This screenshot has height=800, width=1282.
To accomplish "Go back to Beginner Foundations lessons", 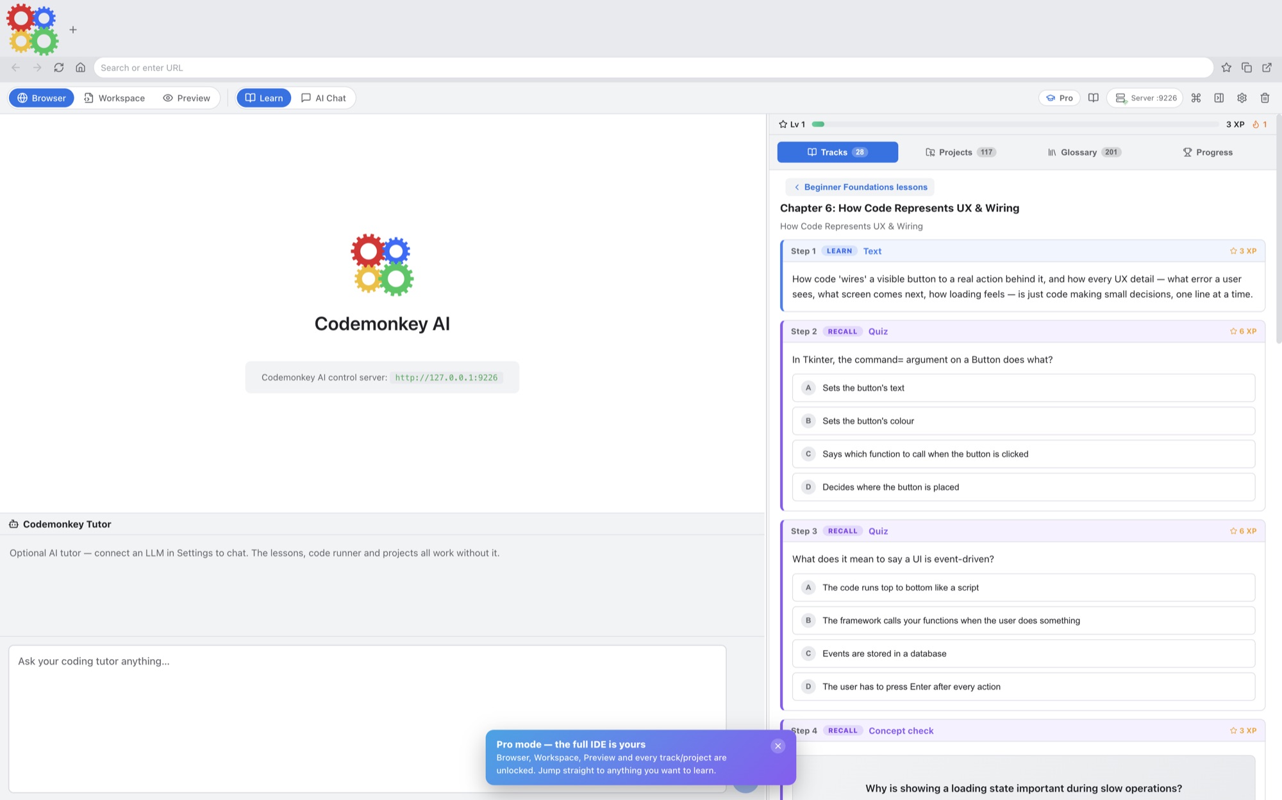I will (x=860, y=187).
